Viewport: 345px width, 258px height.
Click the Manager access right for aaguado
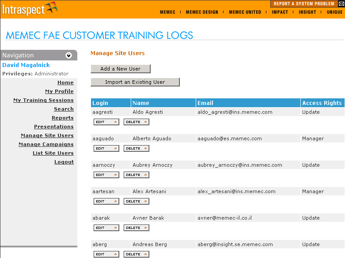(313, 138)
